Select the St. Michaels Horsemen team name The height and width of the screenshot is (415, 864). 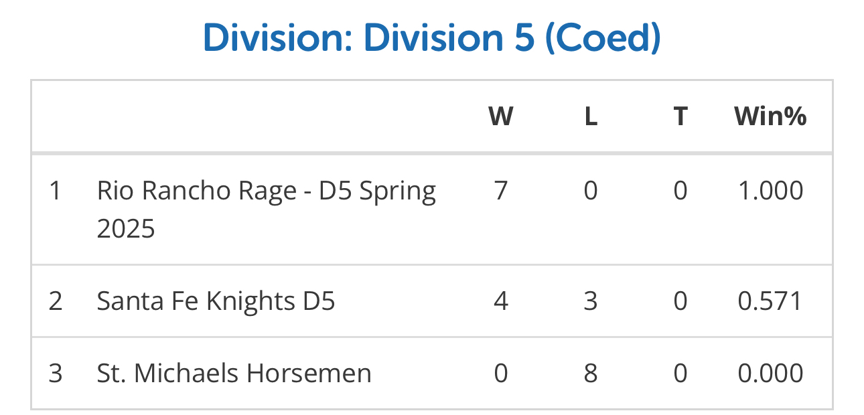pos(234,373)
